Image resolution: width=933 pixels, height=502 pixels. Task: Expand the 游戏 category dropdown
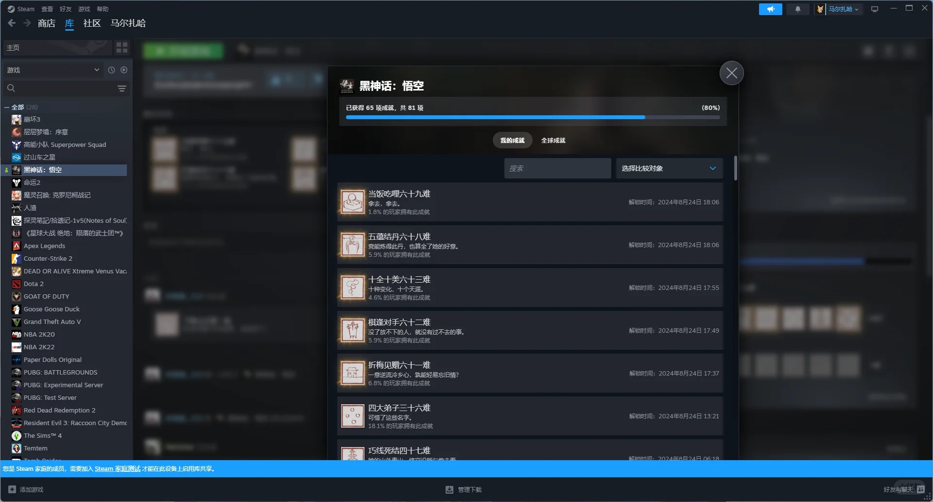(x=53, y=70)
